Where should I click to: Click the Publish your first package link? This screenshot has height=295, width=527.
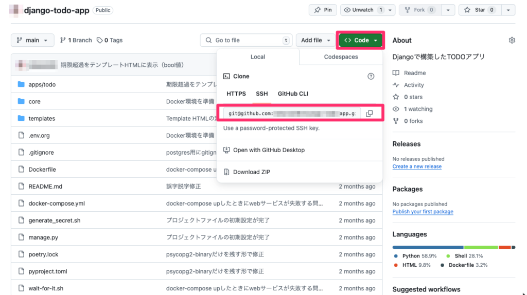point(423,212)
